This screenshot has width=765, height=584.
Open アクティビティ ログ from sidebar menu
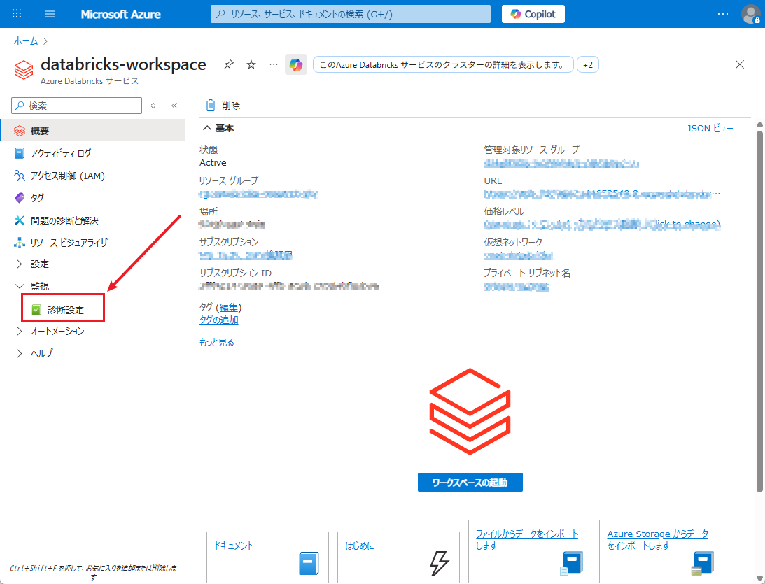[60, 153]
